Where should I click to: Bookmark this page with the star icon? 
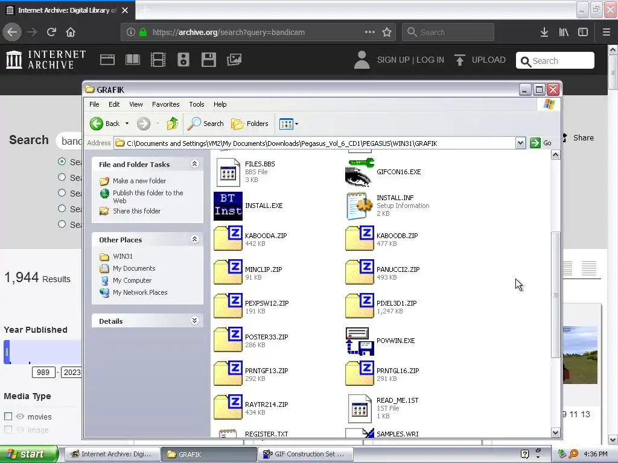(x=387, y=32)
